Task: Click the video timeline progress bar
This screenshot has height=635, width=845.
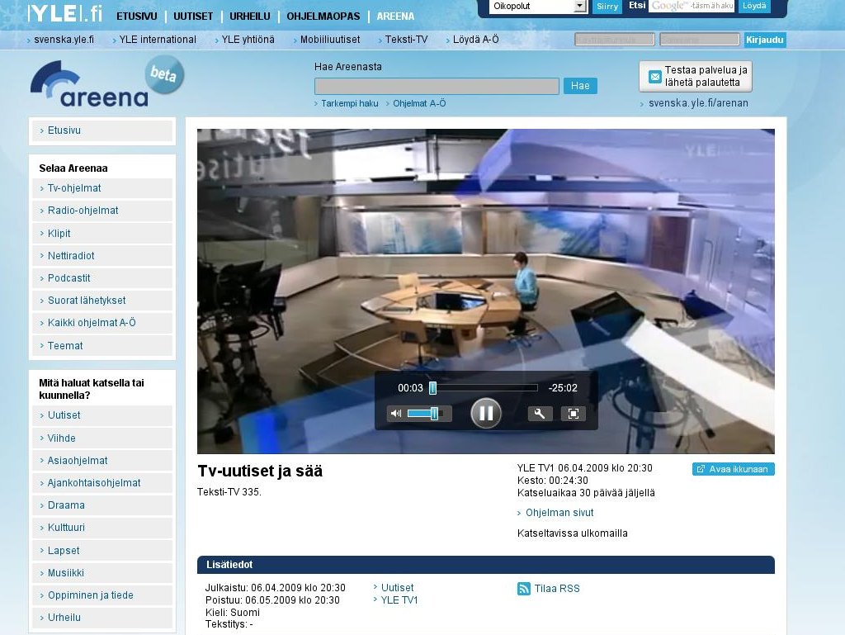Action: point(484,387)
